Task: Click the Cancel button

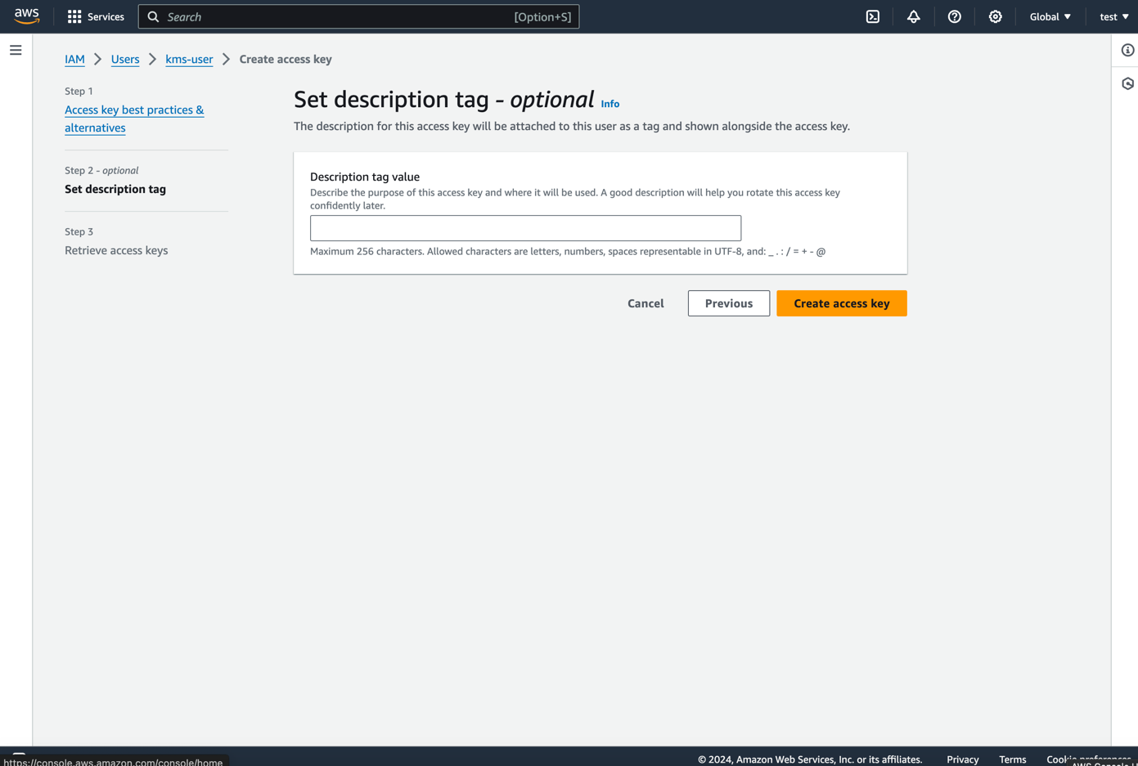Action: coord(645,303)
